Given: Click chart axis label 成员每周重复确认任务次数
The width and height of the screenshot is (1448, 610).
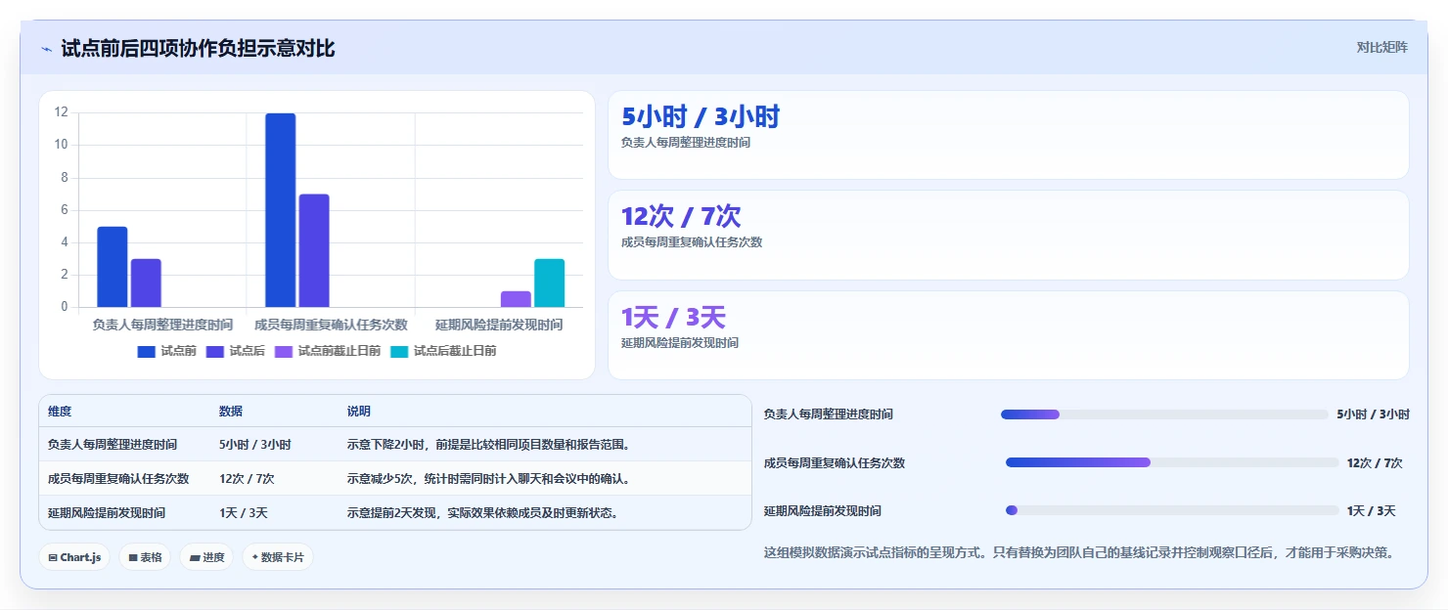Looking at the screenshot, I should (x=331, y=325).
